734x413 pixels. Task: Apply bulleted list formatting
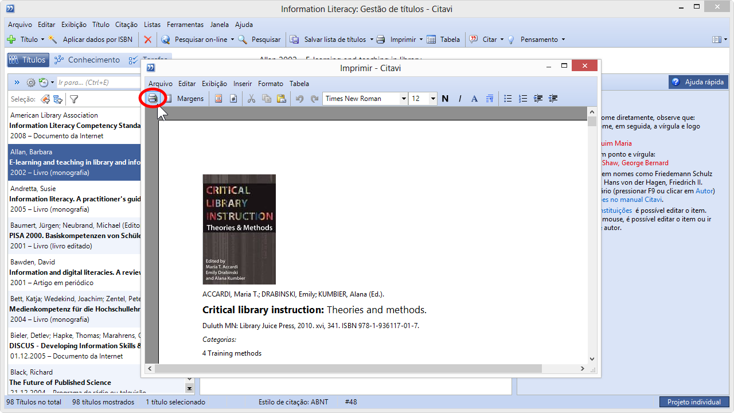tap(507, 99)
